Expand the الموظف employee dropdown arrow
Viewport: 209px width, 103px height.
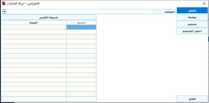(x=5, y=12)
